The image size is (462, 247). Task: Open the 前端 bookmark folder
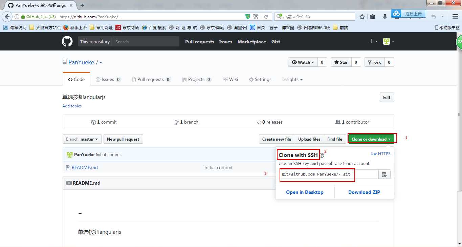[x=340, y=27]
